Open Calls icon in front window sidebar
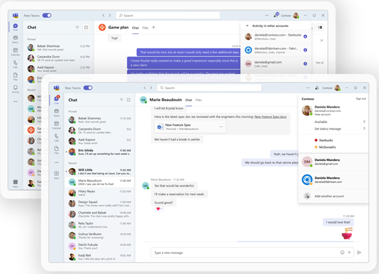 [x=56, y=137]
